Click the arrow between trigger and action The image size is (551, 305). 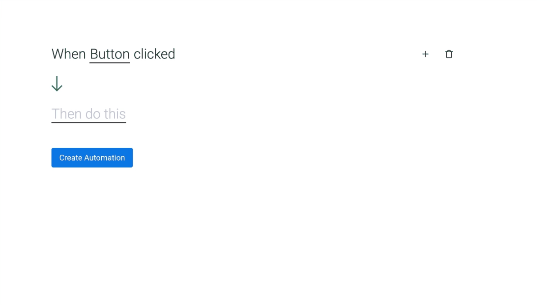(x=57, y=84)
